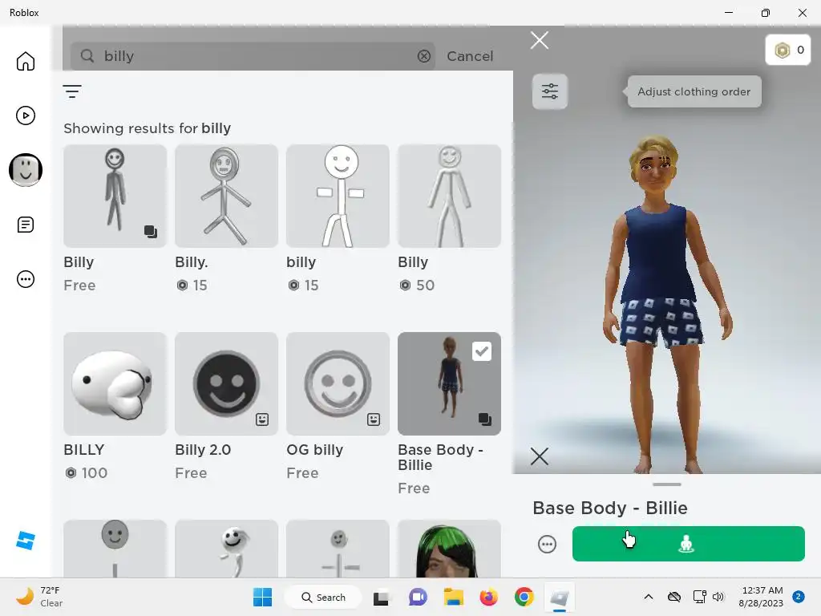Click the bundle icon on Base Body thumbnail
821x616 pixels.
[x=485, y=419]
